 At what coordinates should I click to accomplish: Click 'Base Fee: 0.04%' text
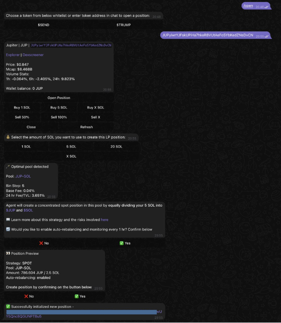[x=20, y=191]
